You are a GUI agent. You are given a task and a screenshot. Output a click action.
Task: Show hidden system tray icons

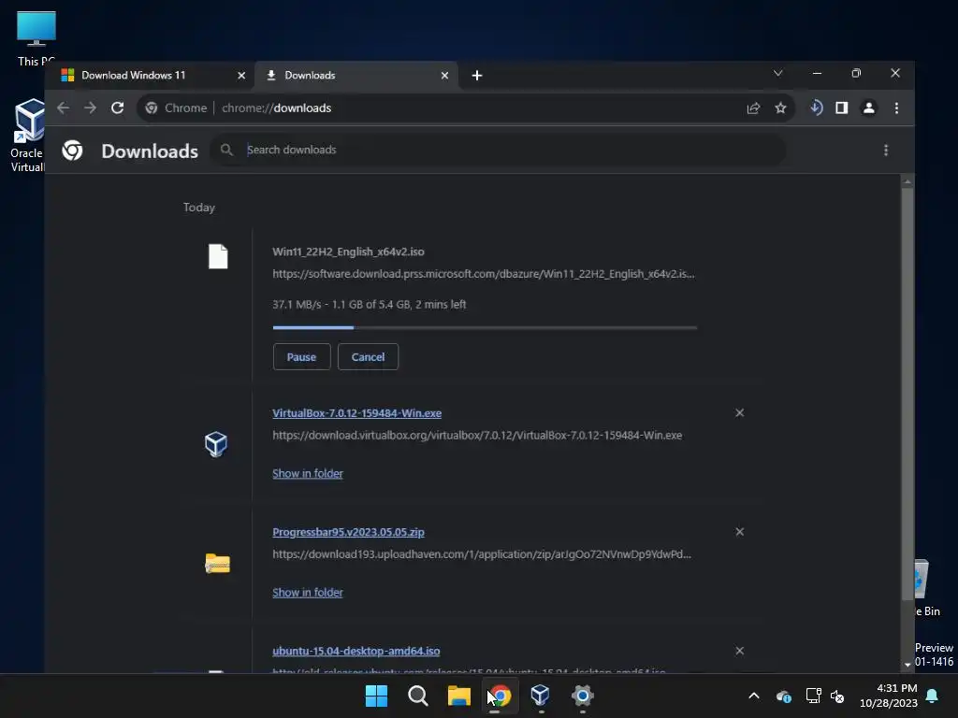(x=754, y=696)
